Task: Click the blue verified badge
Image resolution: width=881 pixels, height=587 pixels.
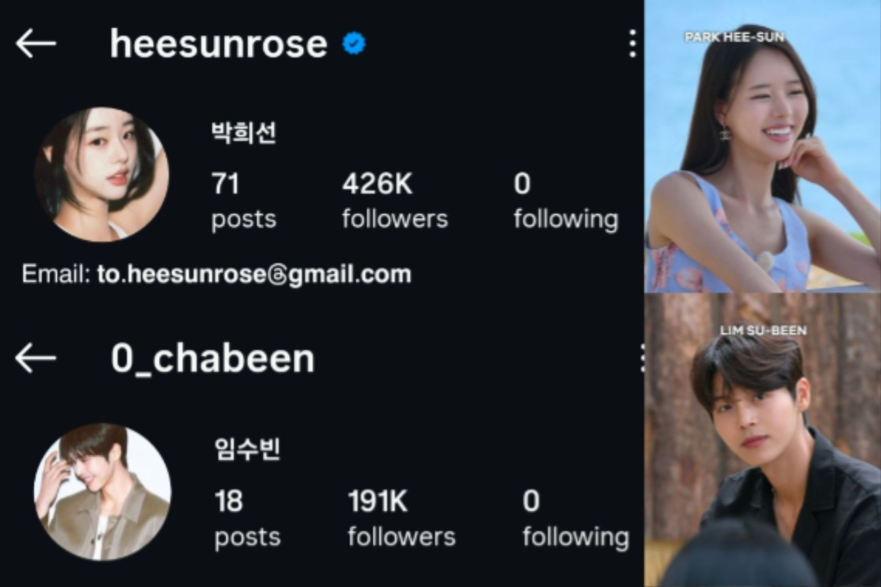Action: (x=354, y=43)
